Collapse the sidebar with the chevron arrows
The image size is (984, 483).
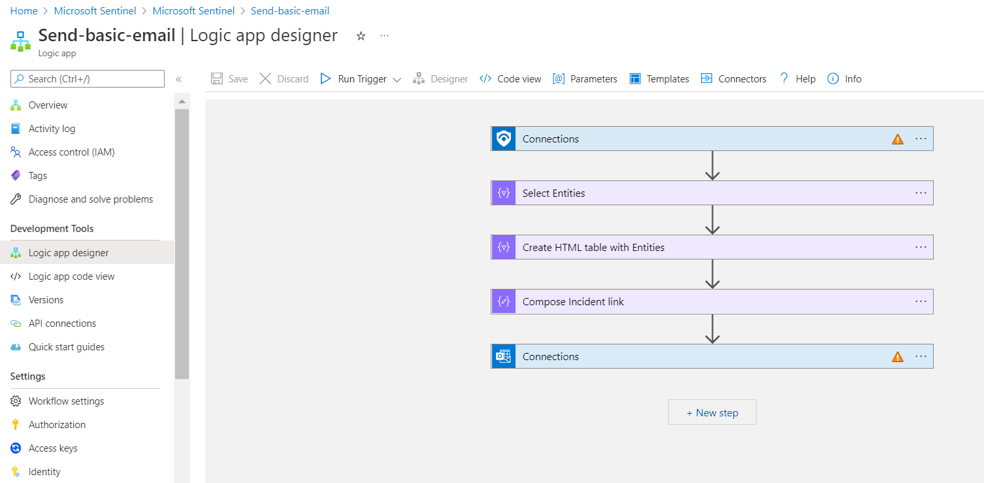pos(178,78)
